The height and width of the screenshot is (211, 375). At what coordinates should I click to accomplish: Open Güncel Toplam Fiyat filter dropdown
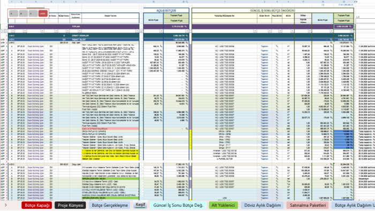[351, 31]
